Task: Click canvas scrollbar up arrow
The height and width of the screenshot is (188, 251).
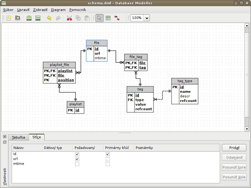Action: tap(247, 26)
